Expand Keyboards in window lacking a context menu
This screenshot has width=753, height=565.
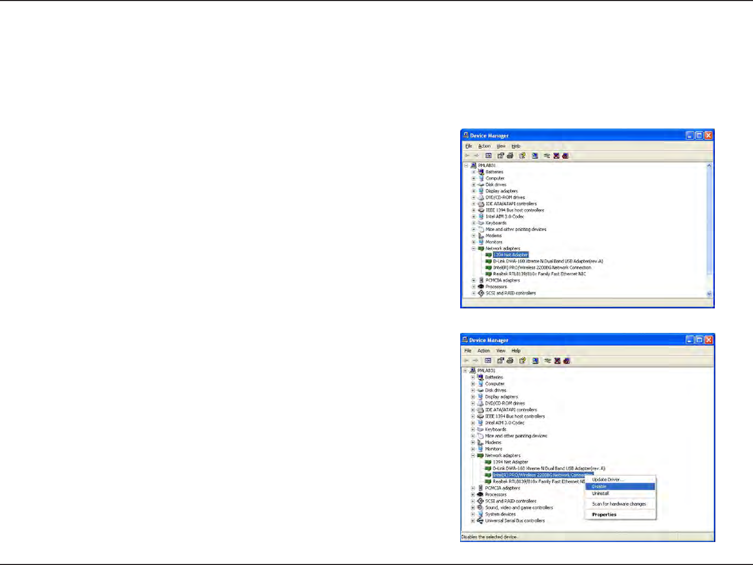click(474, 223)
